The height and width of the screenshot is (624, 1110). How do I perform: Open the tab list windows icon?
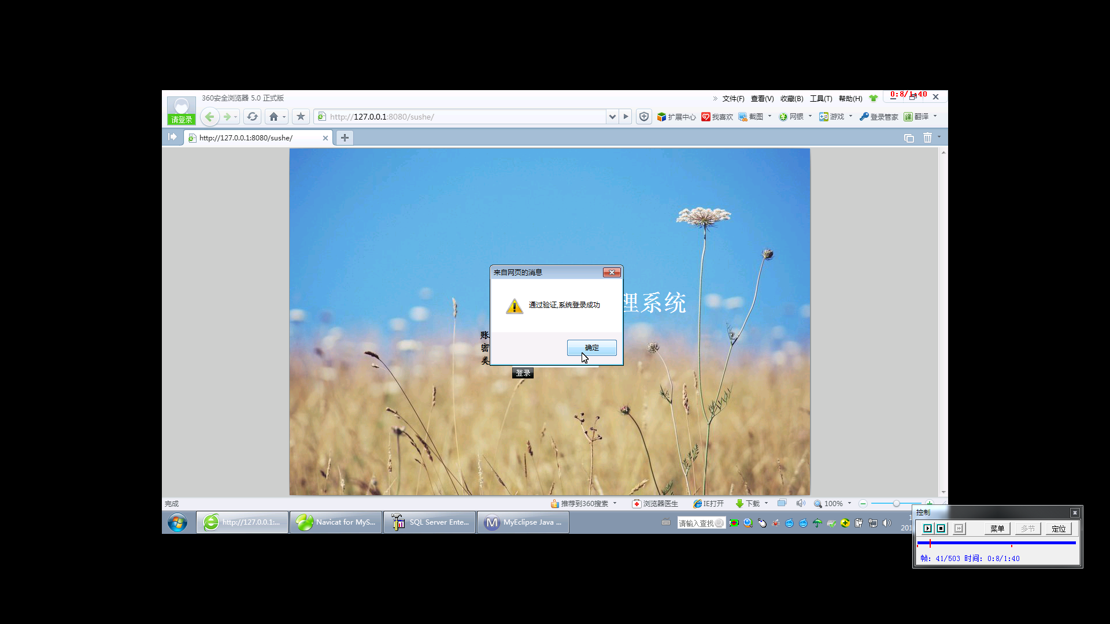(x=909, y=138)
